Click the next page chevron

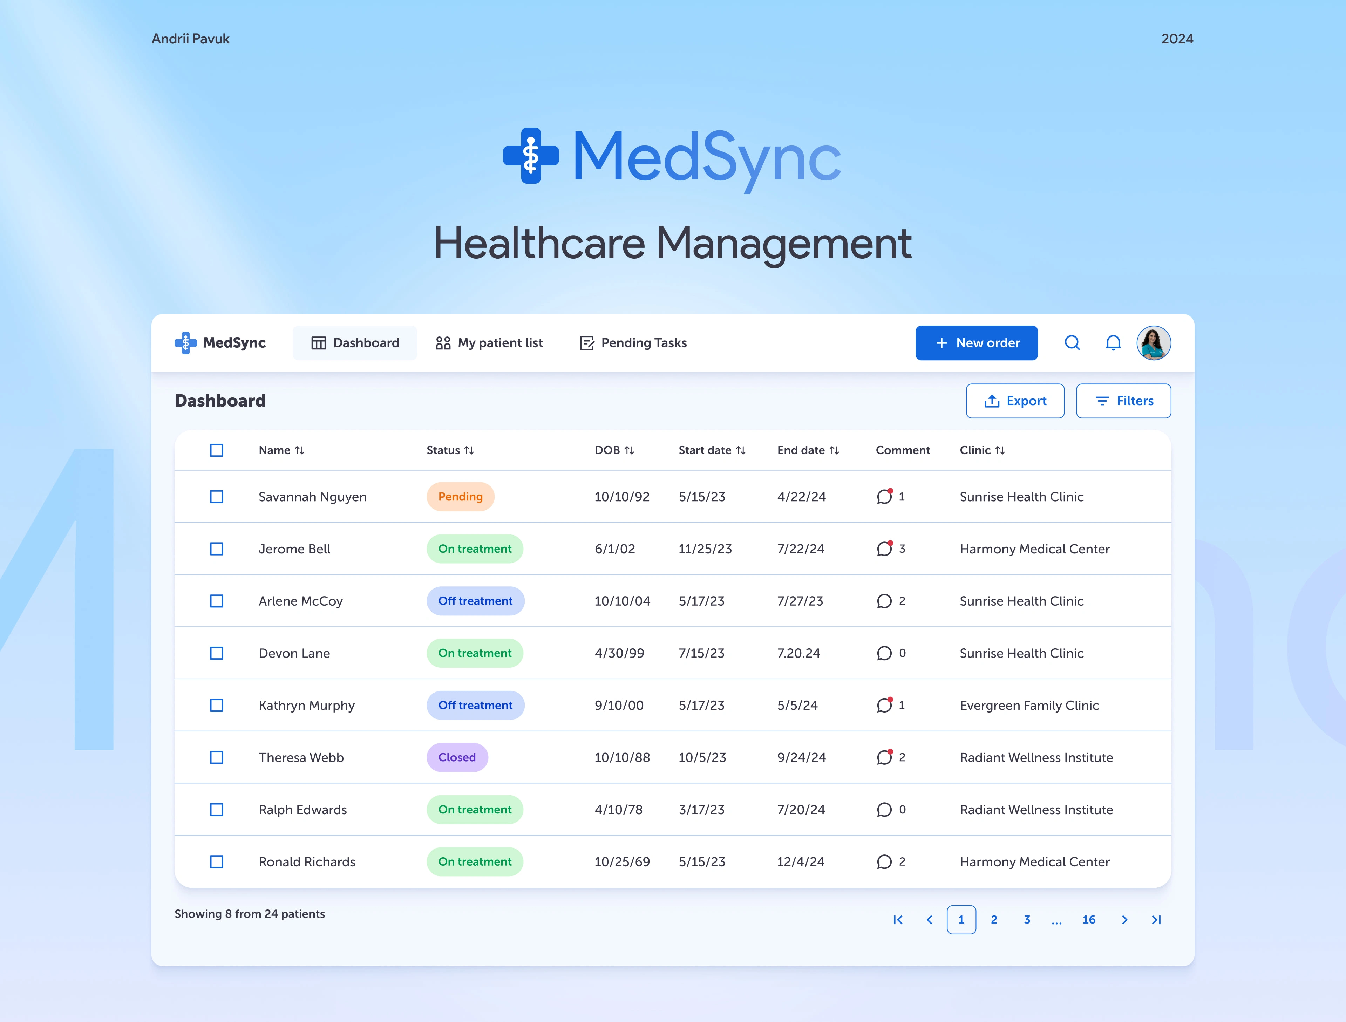click(1124, 920)
